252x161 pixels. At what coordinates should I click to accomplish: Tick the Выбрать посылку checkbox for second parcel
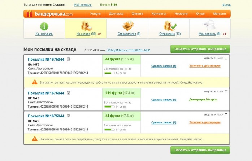point(226,92)
